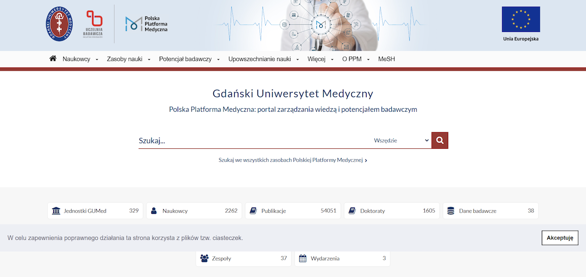Click the group icon beside Zespoły
This screenshot has width=586, height=277.
pos(204,258)
